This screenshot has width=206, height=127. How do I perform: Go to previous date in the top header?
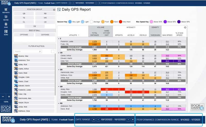click(73, 3)
